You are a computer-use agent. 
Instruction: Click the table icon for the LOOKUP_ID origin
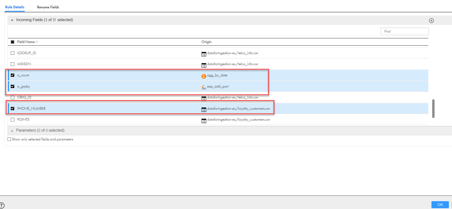click(204, 54)
